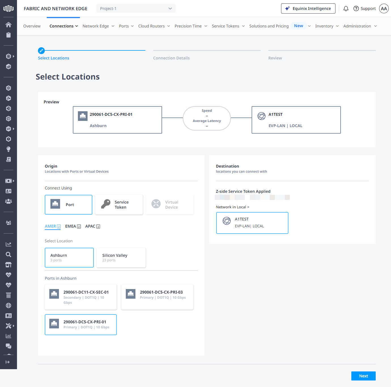The image size is (391, 387).
Task: Choose Ashburn location card
Action: click(69, 258)
